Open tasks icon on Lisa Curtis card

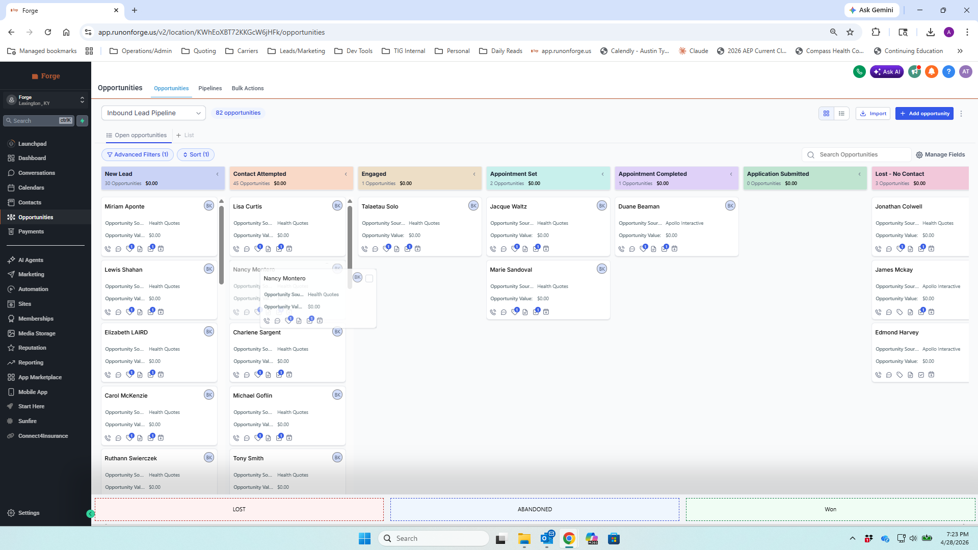279,248
